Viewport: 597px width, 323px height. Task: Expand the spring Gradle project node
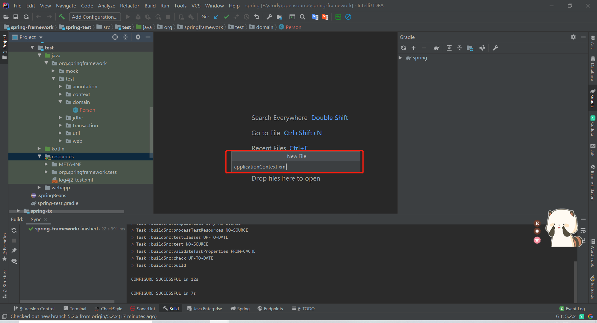pyautogui.click(x=400, y=58)
